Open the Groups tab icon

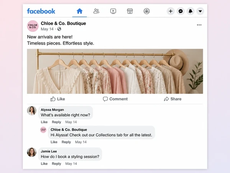[146, 11]
